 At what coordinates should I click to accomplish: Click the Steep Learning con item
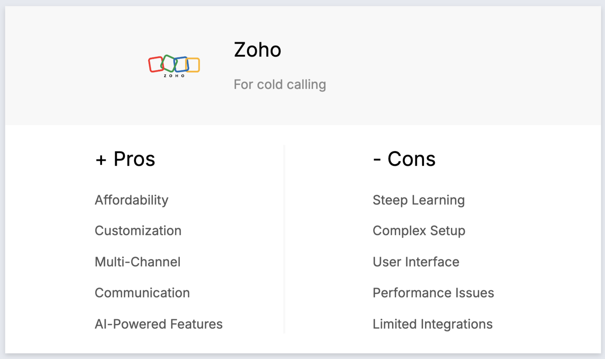tap(419, 200)
